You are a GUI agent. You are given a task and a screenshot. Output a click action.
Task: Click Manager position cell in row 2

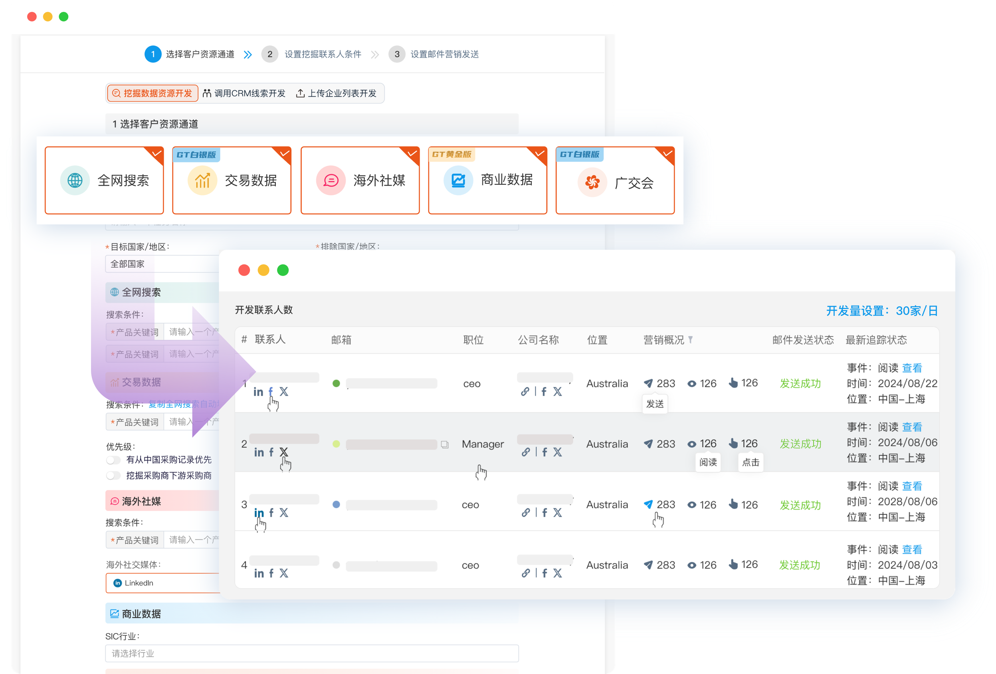[x=483, y=444]
